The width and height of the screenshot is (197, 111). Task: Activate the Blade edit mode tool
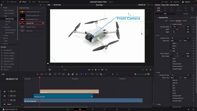pyautogui.click(x=50, y=74)
